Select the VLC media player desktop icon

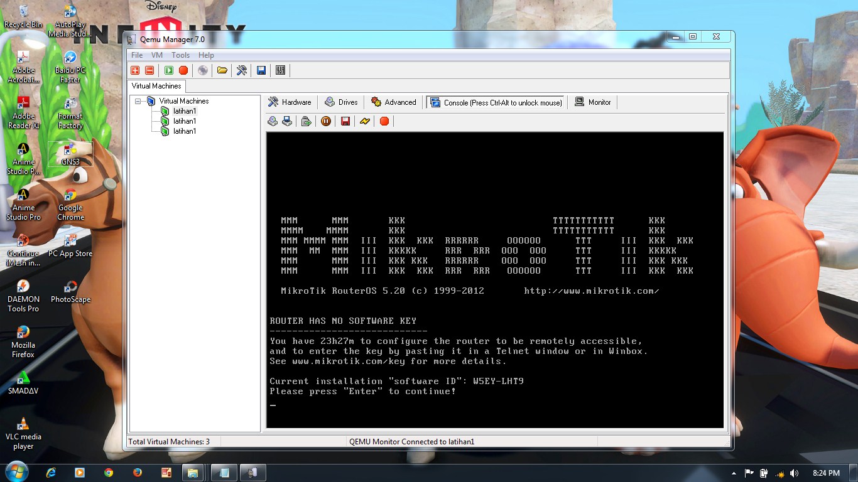click(23, 433)
